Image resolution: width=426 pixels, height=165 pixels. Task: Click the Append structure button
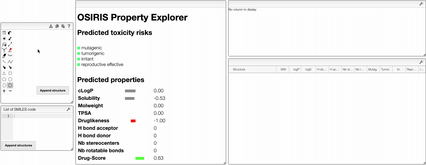[53, 90]
